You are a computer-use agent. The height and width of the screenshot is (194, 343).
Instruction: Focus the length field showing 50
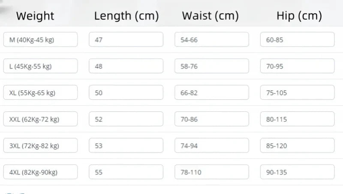[x=126, y=93]
